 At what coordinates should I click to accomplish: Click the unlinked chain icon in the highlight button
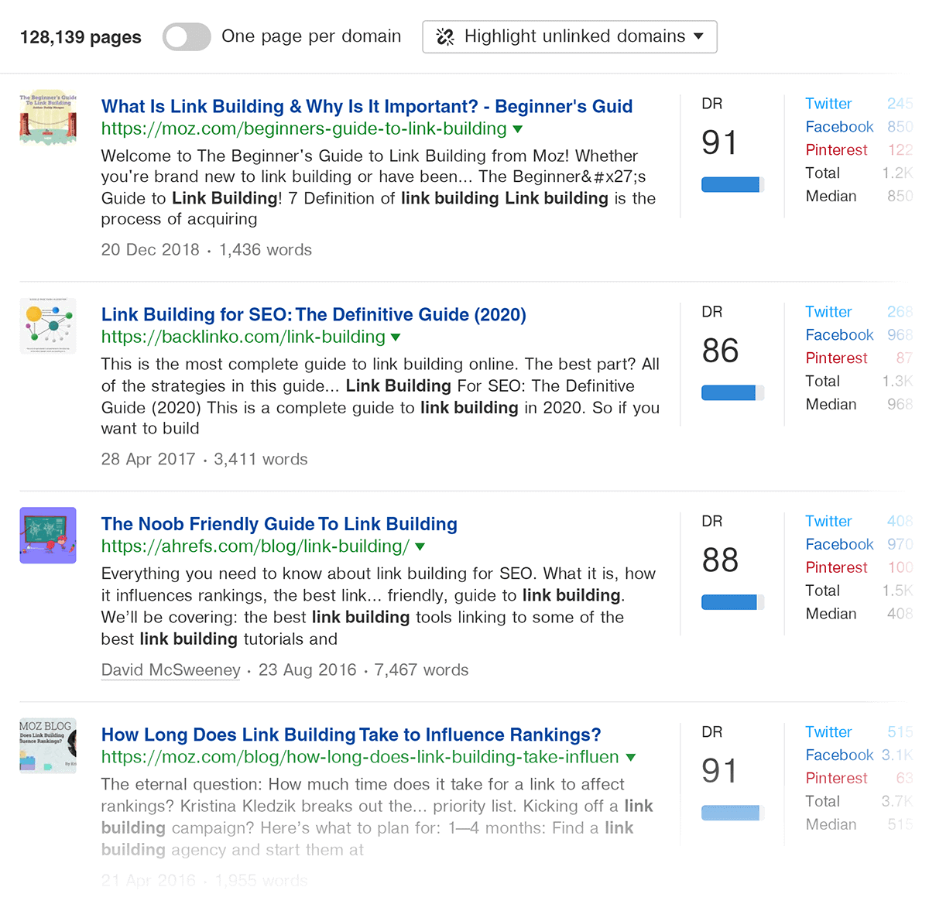[445, 36]
